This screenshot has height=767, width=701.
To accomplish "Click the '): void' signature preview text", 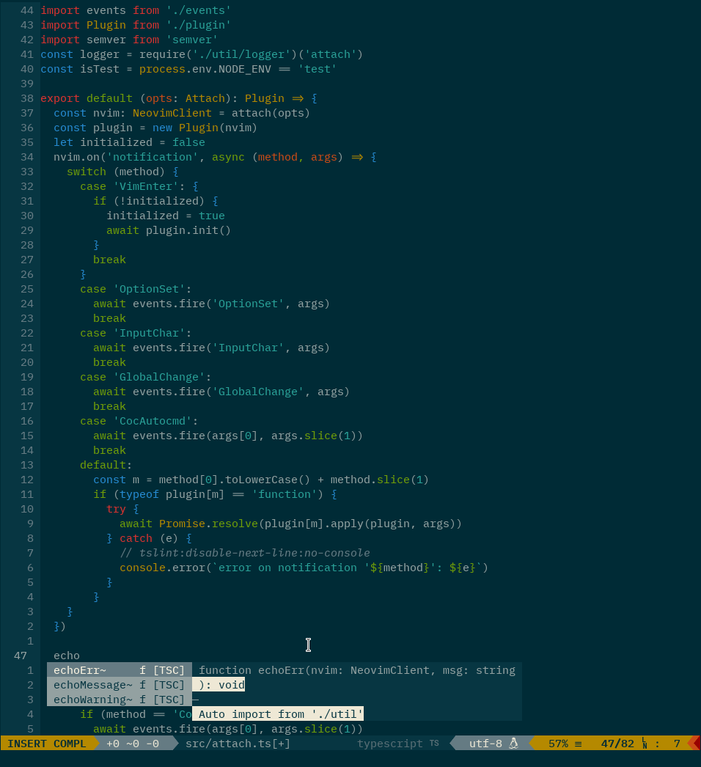I will point(219,684).
